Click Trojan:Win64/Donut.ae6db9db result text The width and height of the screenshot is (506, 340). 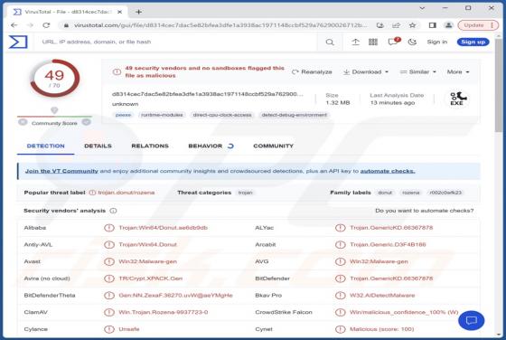tap(164, 228)
